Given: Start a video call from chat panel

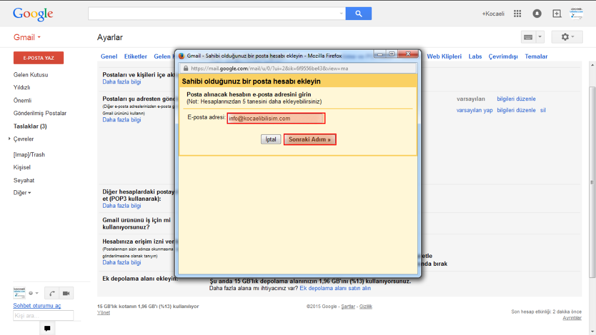Looking at the screenshot, I should [x=66, y=293].
